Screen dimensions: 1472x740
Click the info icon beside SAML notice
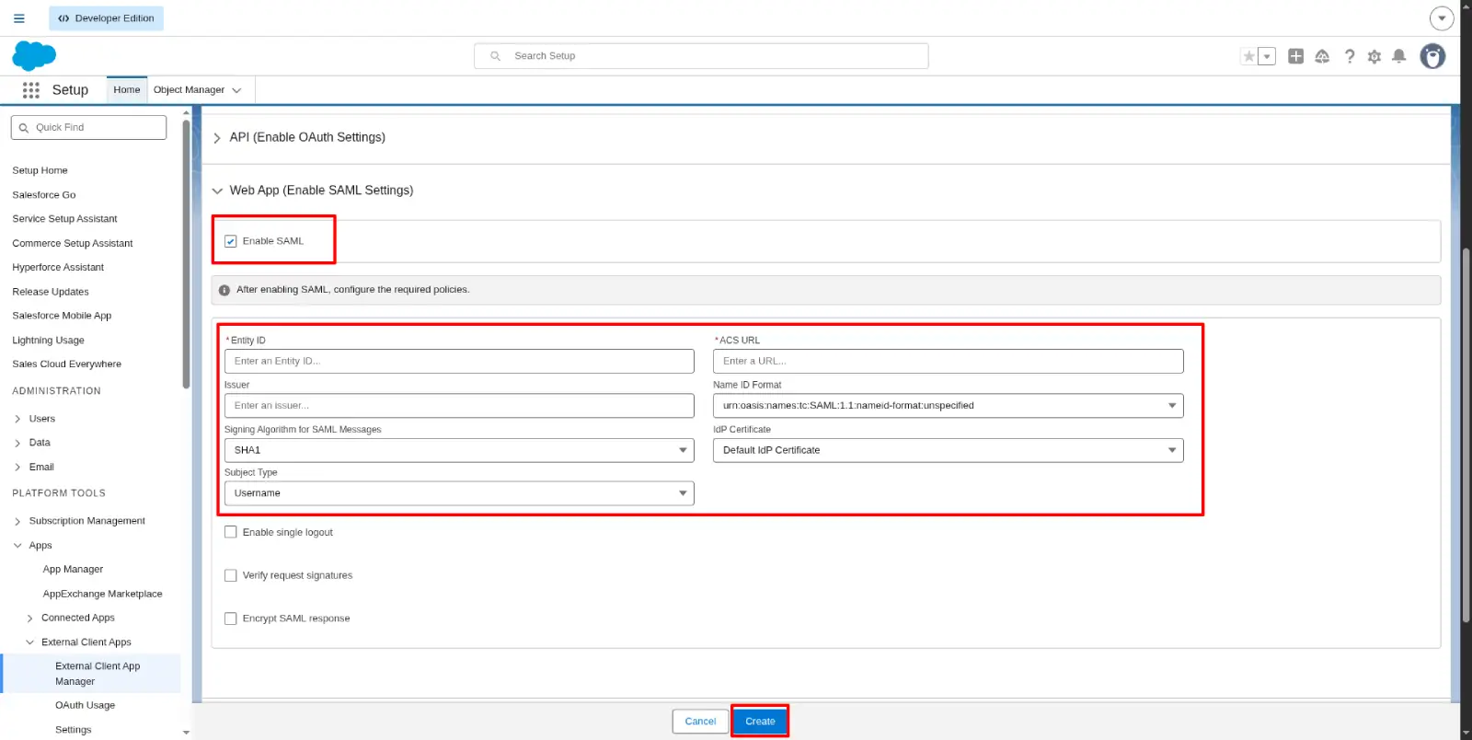(224, 290)
